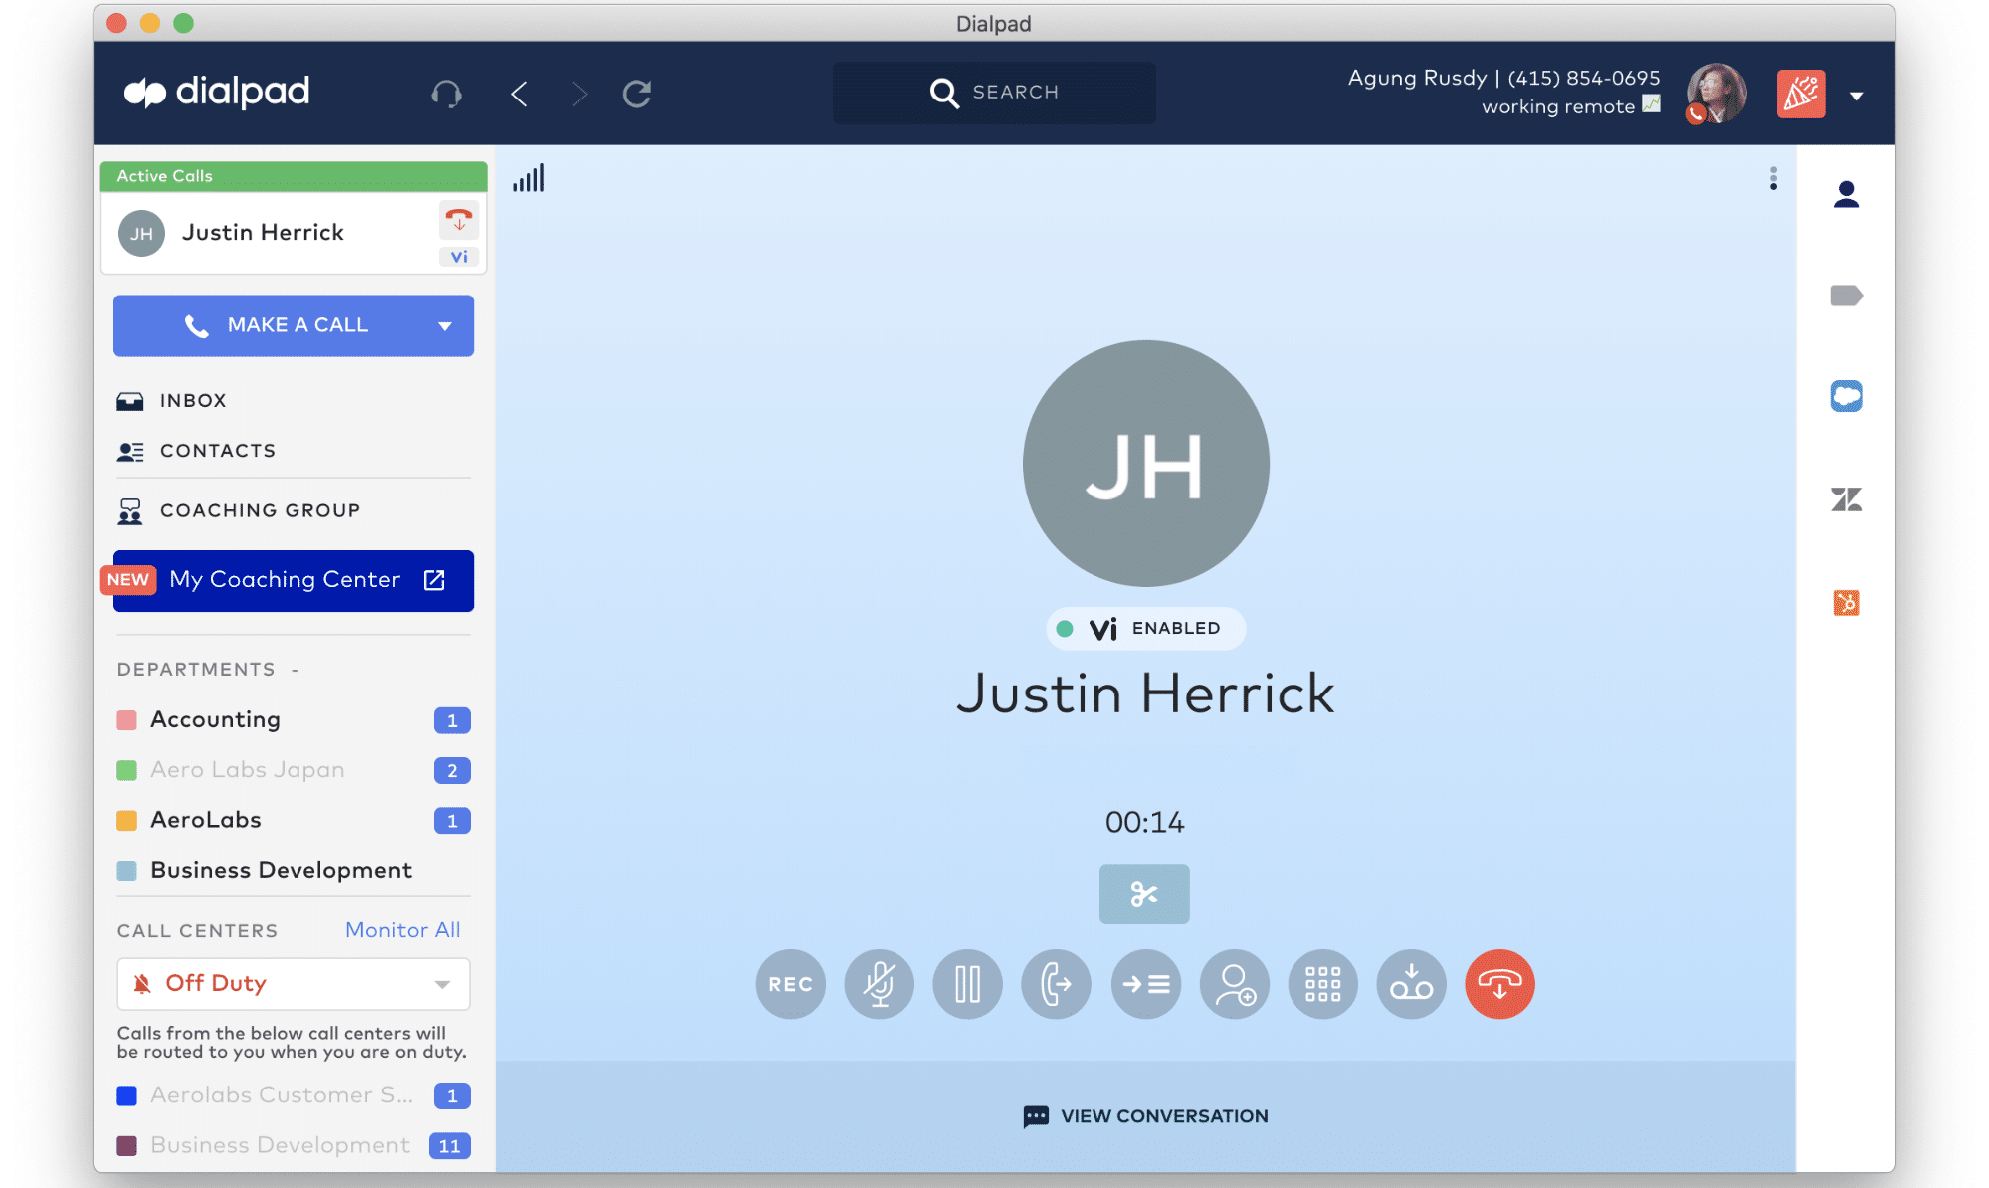Click the Search field
The height and width of the screenshot is (1188, 1989).
pyautogui.click(x=995, y=93)
